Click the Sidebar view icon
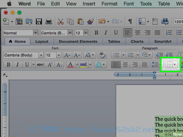 click(142, 21)
